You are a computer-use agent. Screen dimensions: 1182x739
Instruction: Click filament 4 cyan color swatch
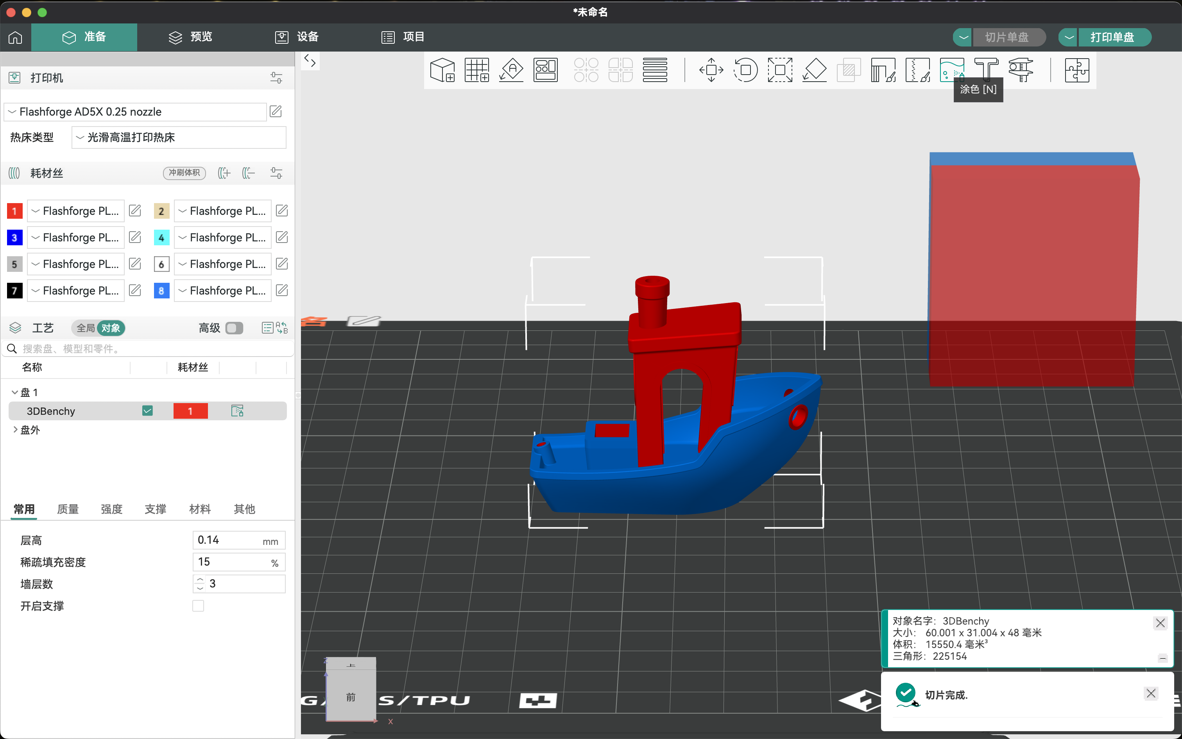pyautogui.click(x=161, y=237)
